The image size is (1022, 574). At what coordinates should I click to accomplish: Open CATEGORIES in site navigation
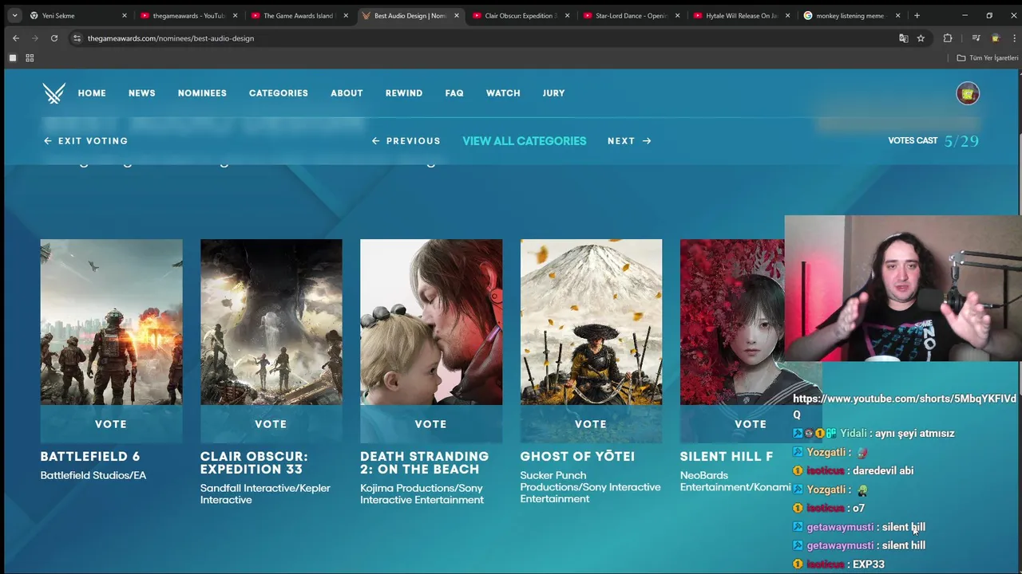click(279, 93)
